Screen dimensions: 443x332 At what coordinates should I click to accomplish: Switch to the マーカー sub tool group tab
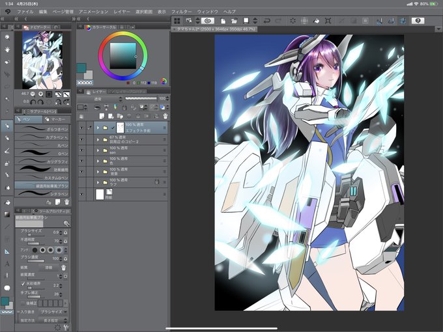(57, 119)
